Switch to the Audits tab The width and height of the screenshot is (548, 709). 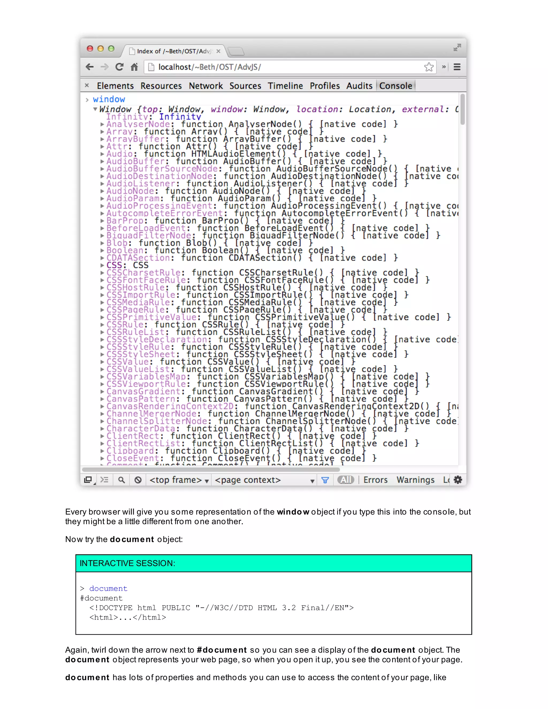point(359,86)
